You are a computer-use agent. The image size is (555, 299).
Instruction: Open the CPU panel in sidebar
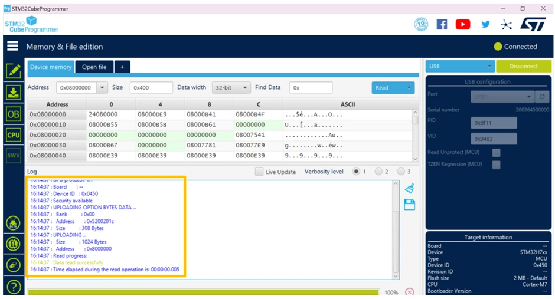pyautogui.click(x=14, y=135)
